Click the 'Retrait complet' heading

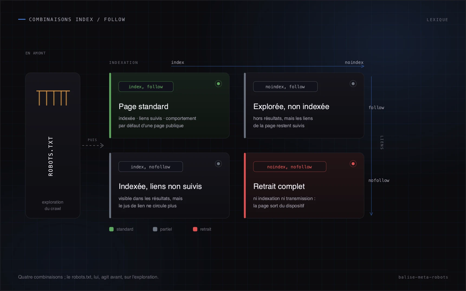[x=279, y=187]
